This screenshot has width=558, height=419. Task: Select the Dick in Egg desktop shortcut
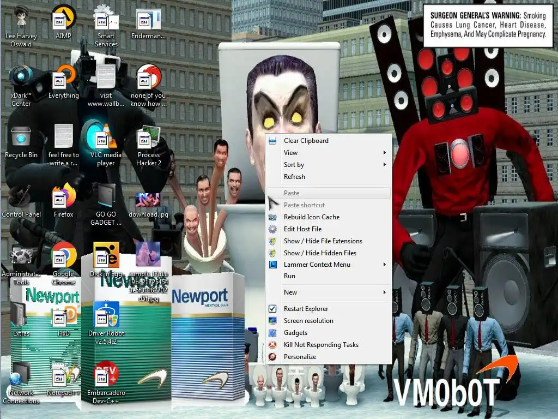click(x=106, y=260)
